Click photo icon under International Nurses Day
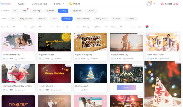 click(4, 90)
